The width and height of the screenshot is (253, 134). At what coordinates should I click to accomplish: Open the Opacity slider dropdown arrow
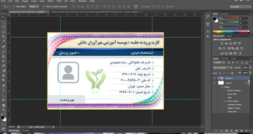[250, 68]
